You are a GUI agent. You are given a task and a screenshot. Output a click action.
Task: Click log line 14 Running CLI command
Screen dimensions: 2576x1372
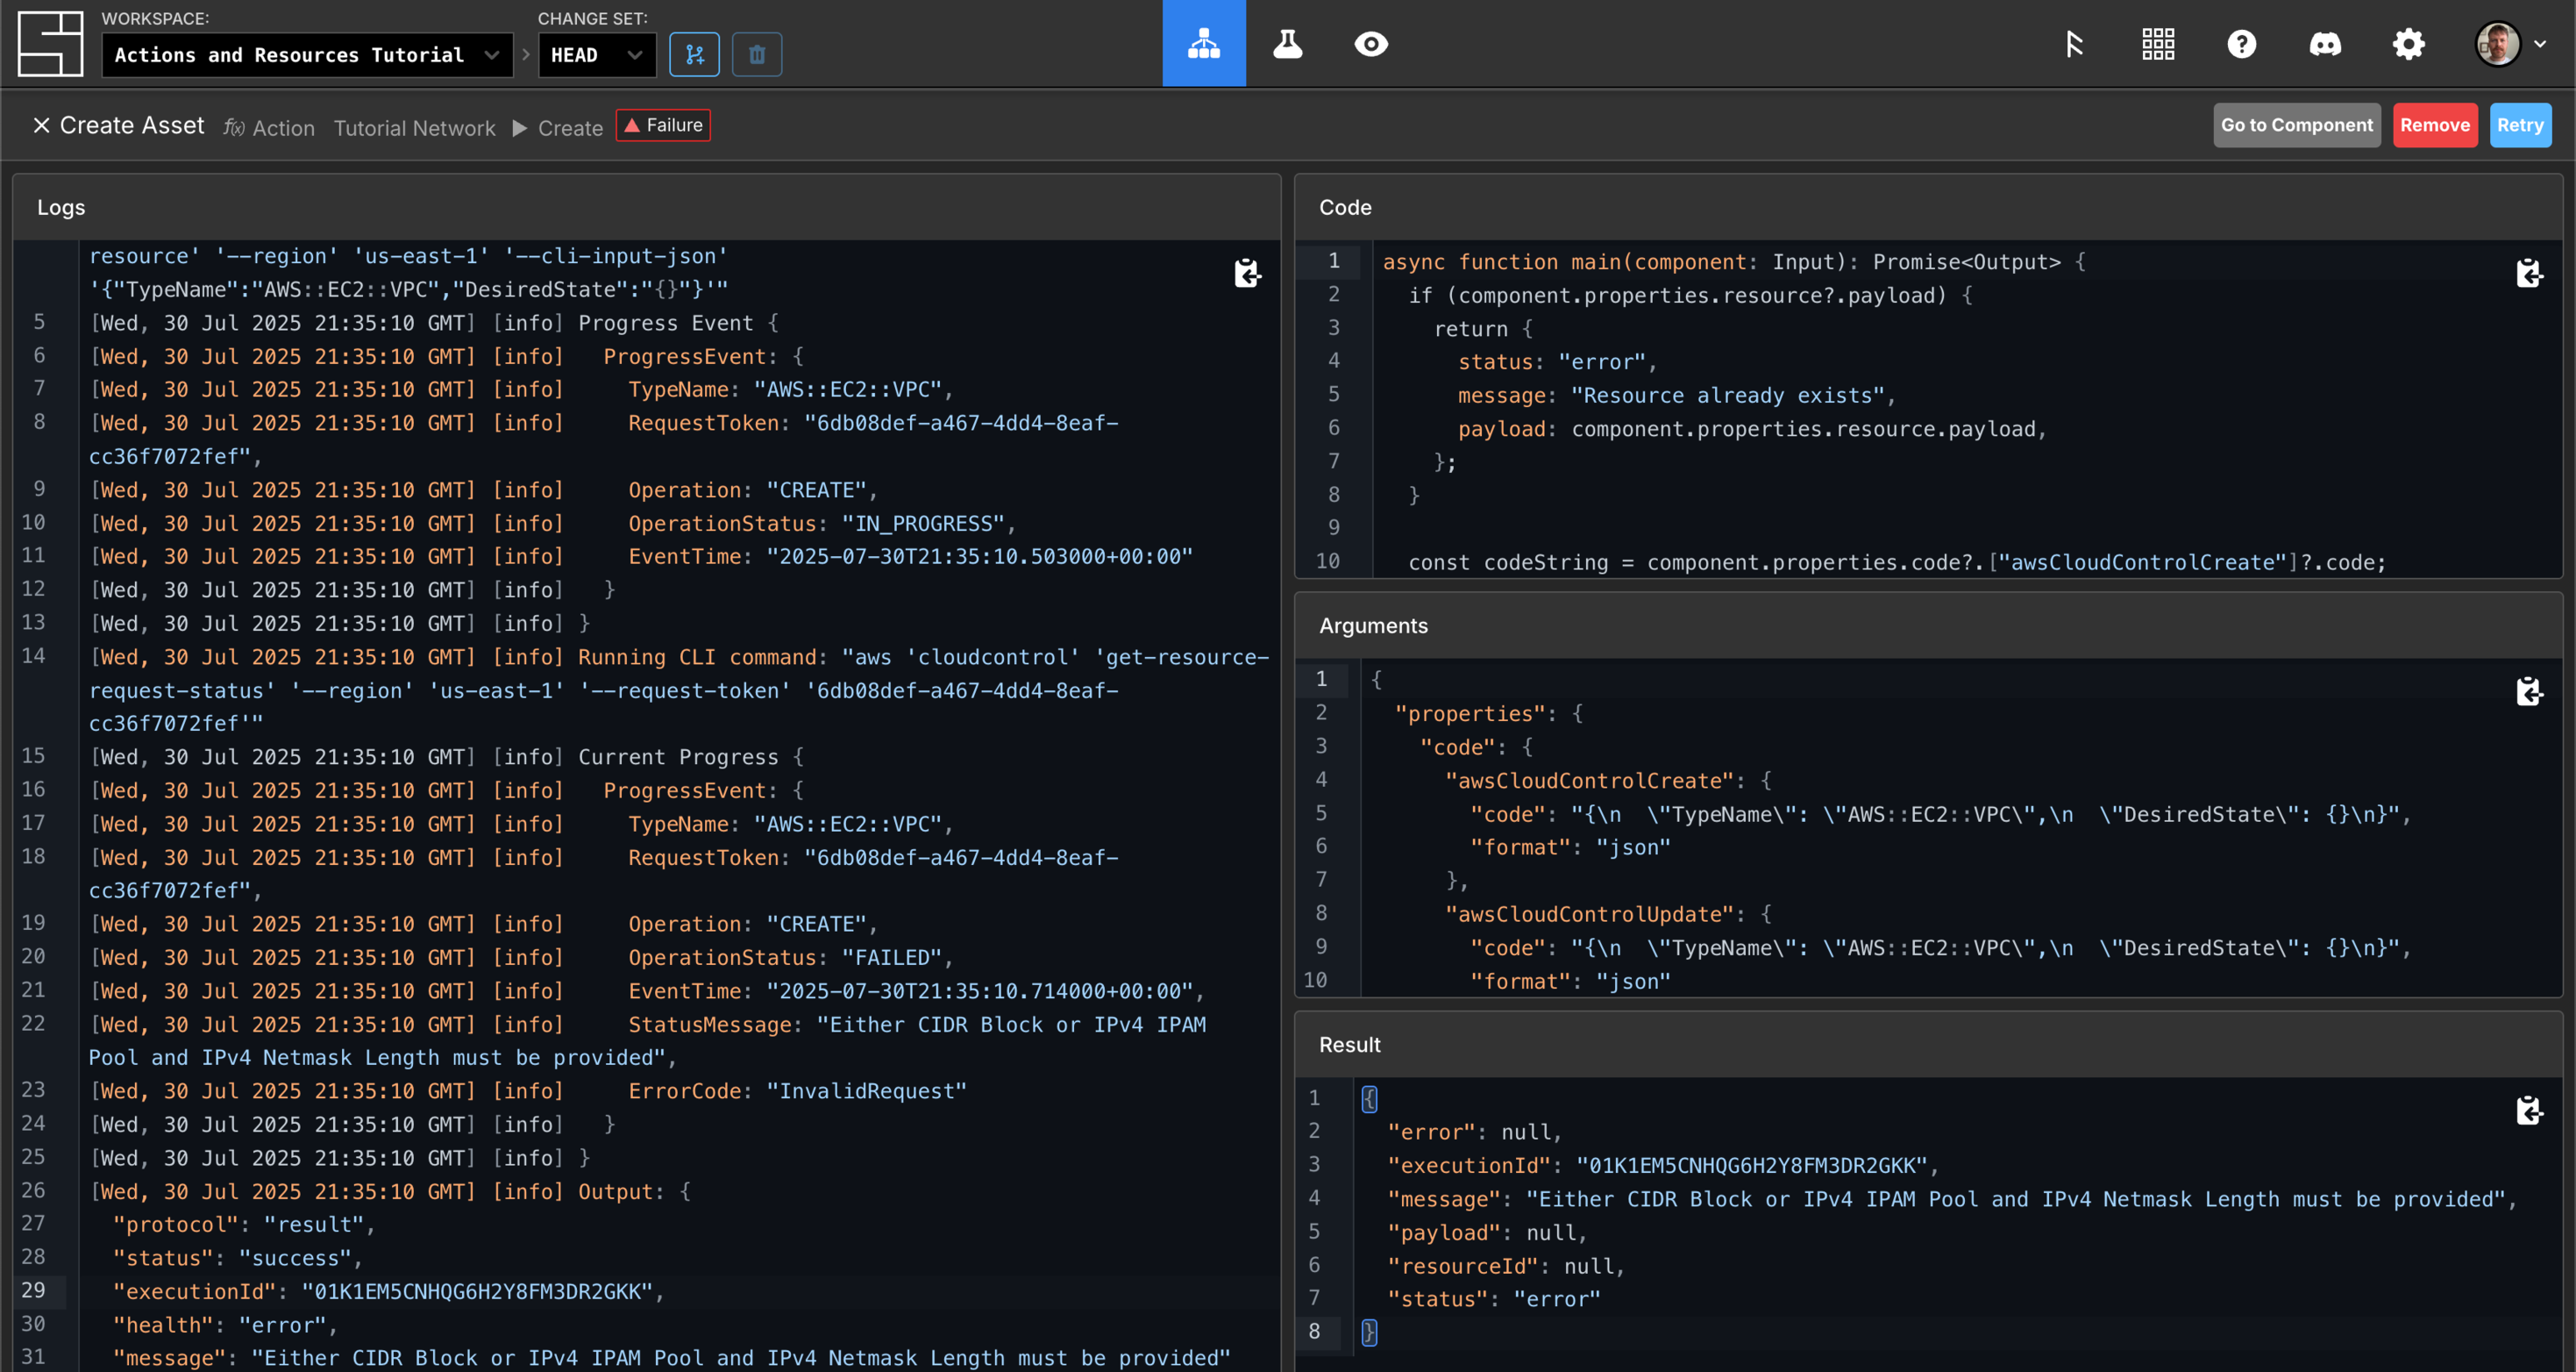[x=680, y=690]
